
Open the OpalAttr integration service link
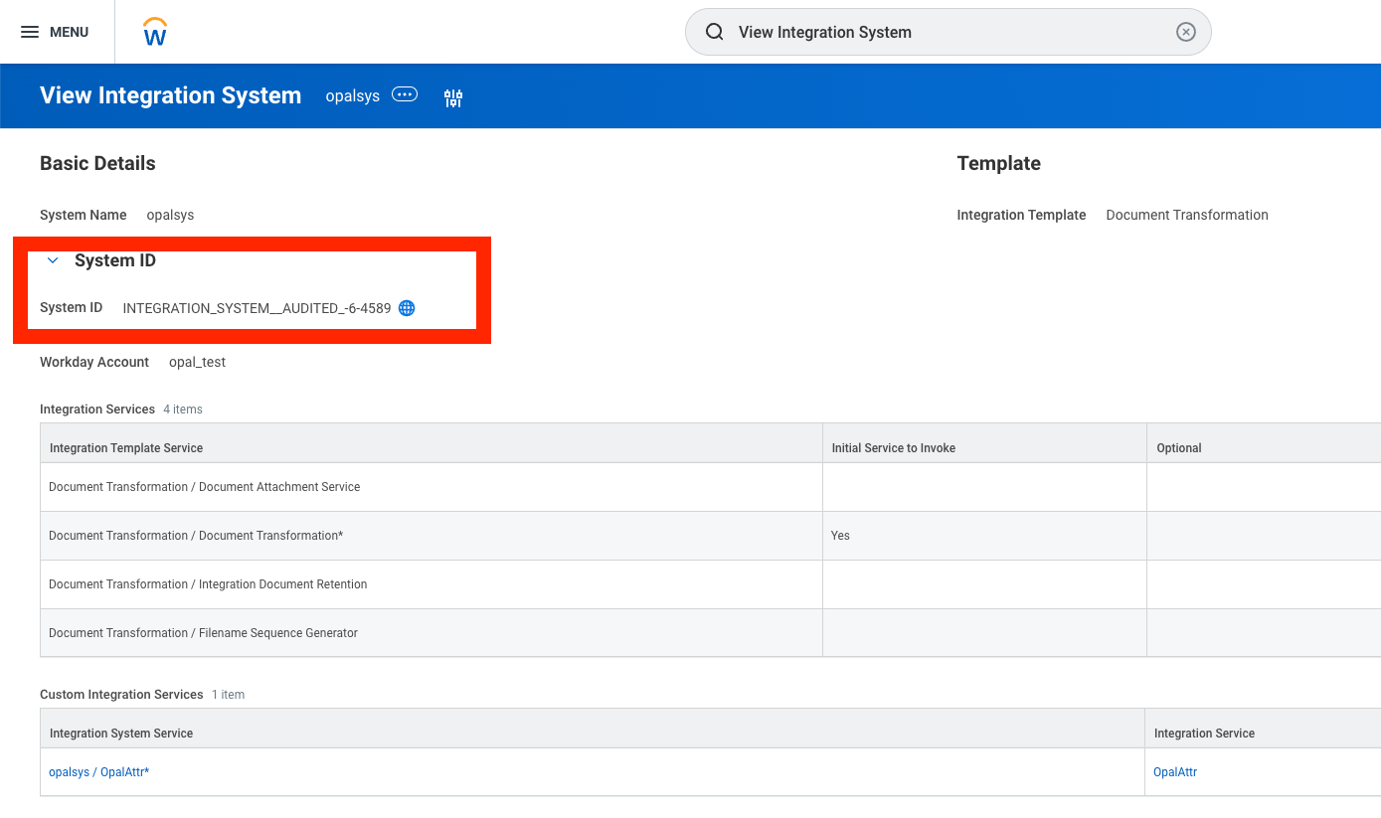pyautogui.click(x=1175, y=772)
